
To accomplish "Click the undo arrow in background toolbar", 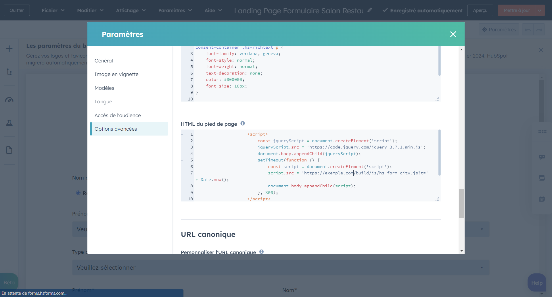I will [x=528, y=30].
